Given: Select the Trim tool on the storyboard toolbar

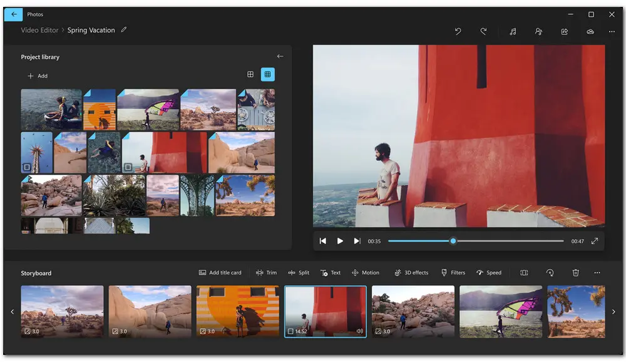Looking at the screenshot, I should (x=266, y=272).
